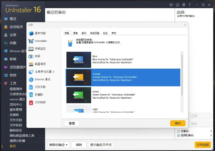Open the 快照 settings icon in dialog
215x151 pixels.
pos(31,56)
